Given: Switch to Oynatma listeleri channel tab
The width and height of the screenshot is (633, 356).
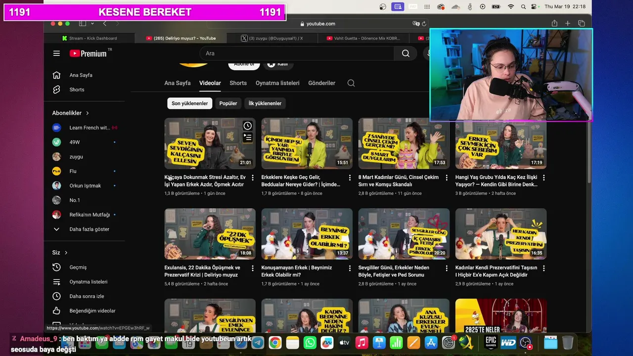Looking at the screenshot, I should click(x=277, y=83).
